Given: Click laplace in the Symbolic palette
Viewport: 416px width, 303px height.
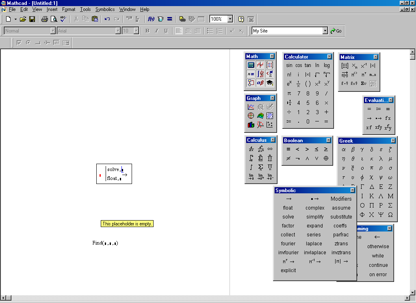Looking at the screenshot, I should 314,244.
